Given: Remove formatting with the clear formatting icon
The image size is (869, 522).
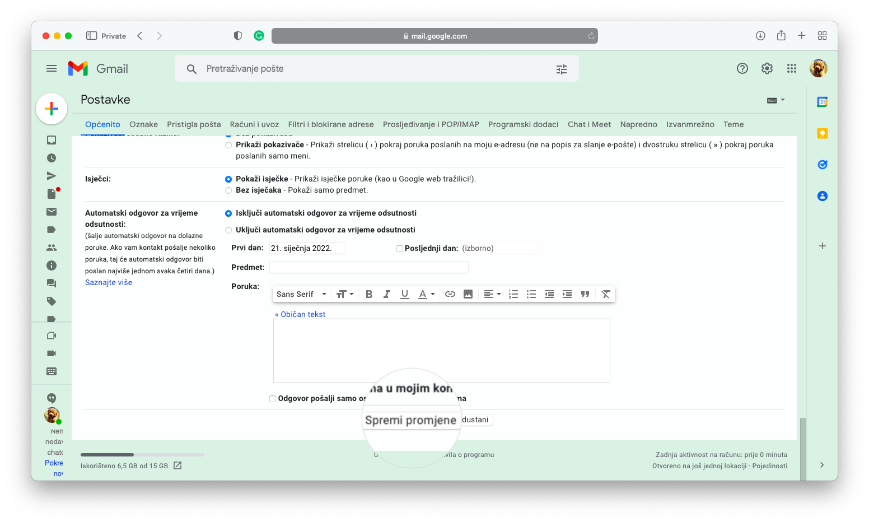Looking at the screenshot, I should coord(605,294).
